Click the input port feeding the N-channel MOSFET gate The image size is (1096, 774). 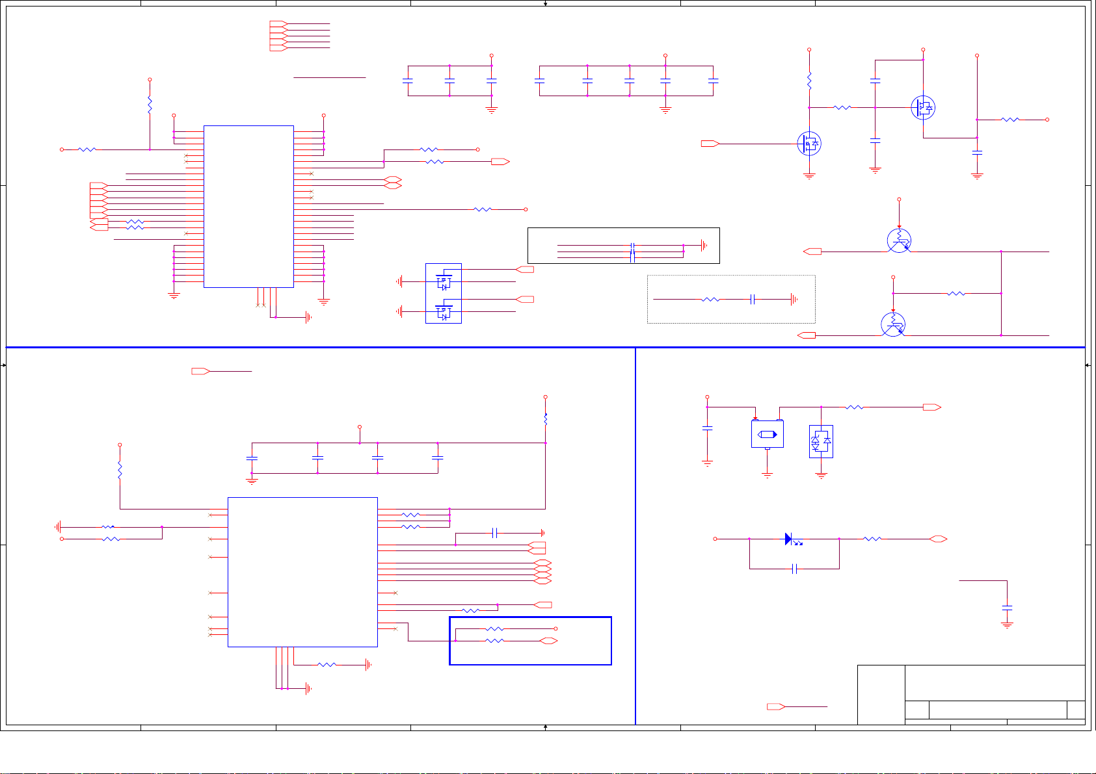tap(710, 144)
